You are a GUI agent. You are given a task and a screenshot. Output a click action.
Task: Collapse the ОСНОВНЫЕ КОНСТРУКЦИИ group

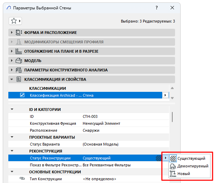click(12, 172)
